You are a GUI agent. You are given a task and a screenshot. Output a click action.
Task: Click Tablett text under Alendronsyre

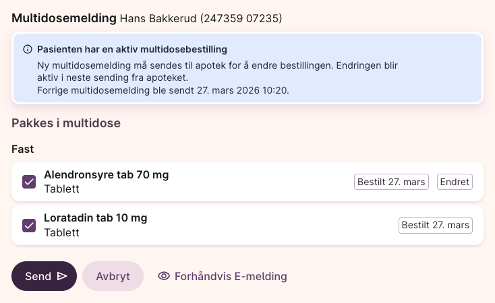[x=61, y=189]
